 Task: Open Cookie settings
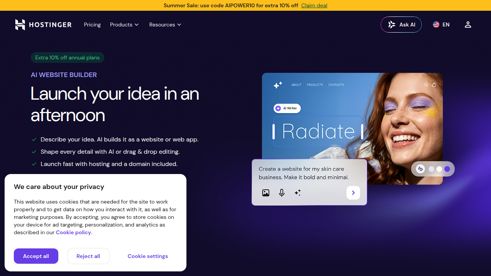[148, 256]
